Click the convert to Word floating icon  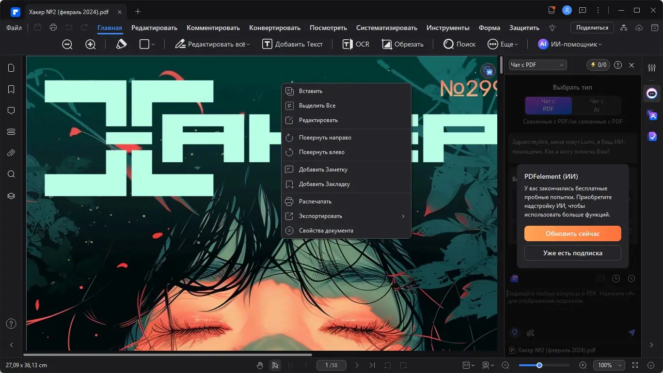pos(489,71)
